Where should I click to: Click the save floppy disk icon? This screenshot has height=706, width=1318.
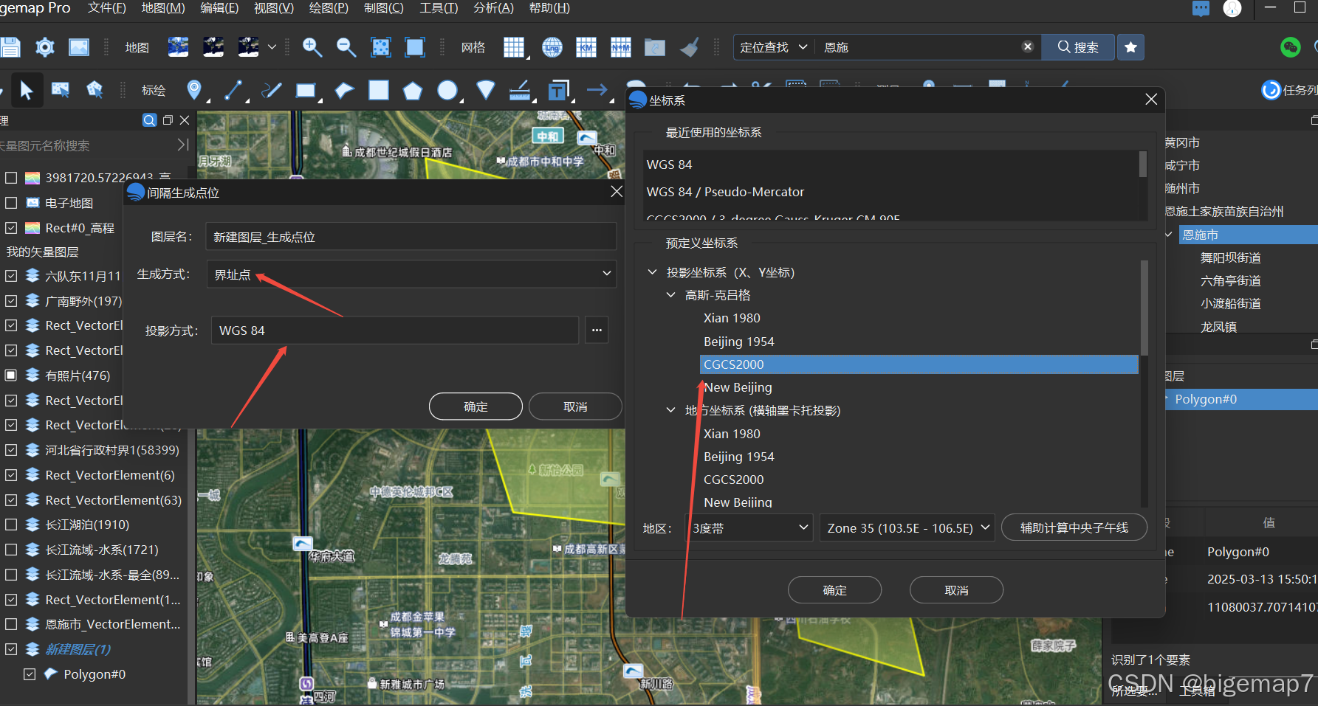tap(10, 47)
